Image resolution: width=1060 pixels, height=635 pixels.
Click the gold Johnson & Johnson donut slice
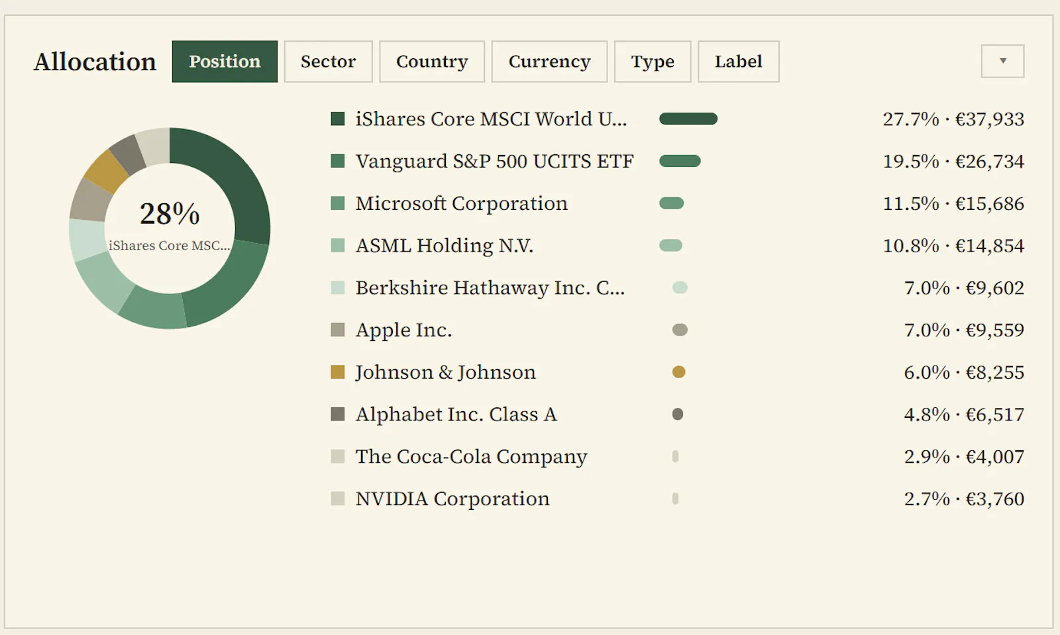point(106,171)
